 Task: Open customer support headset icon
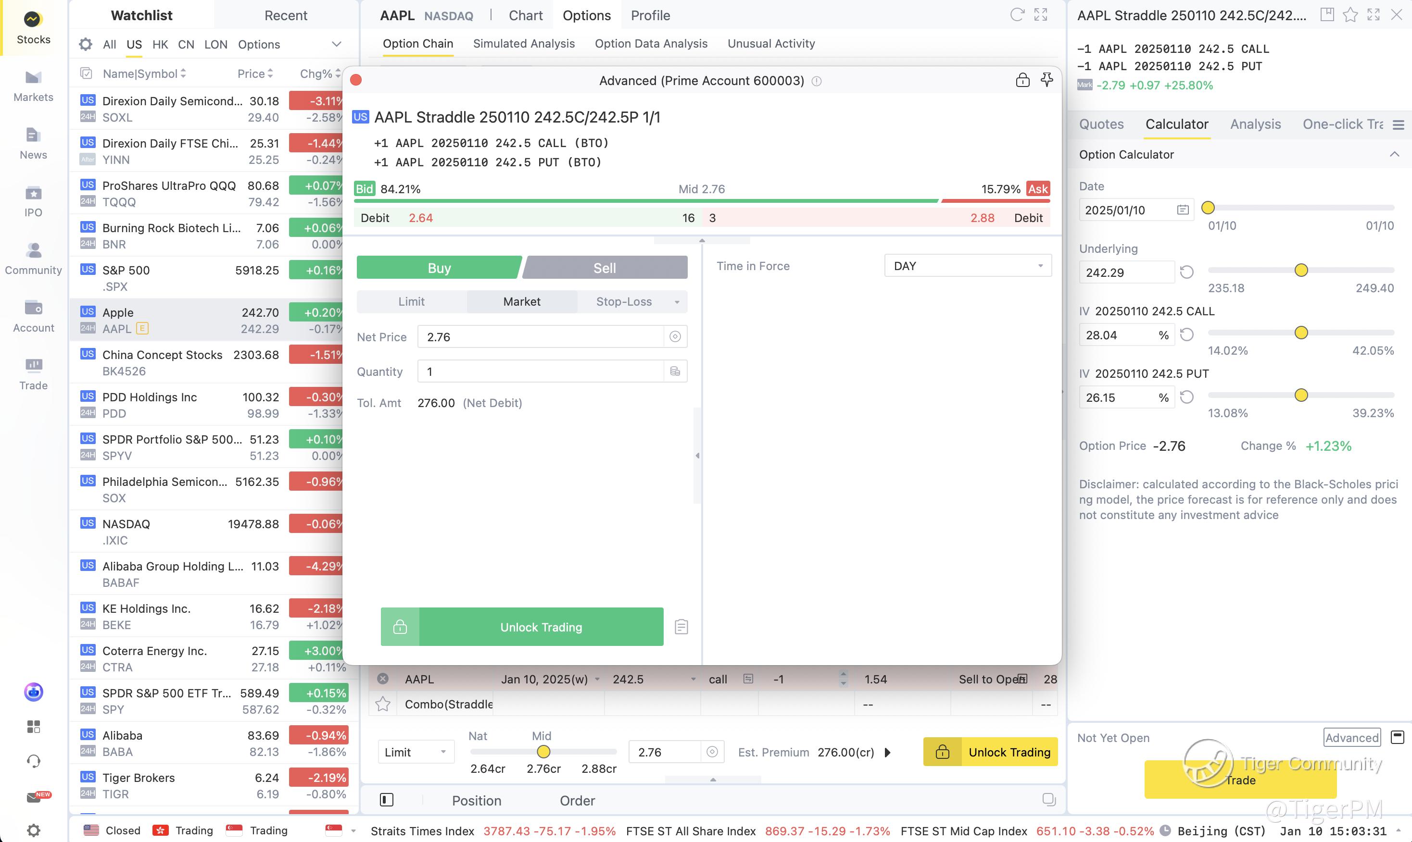34,761
